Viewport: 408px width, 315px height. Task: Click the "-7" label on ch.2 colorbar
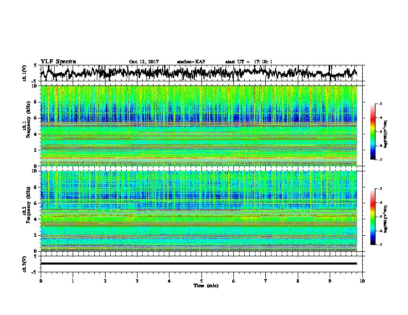coord(380,245)
